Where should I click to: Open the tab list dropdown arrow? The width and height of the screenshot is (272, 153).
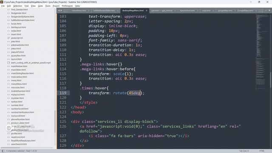(269, 11)
